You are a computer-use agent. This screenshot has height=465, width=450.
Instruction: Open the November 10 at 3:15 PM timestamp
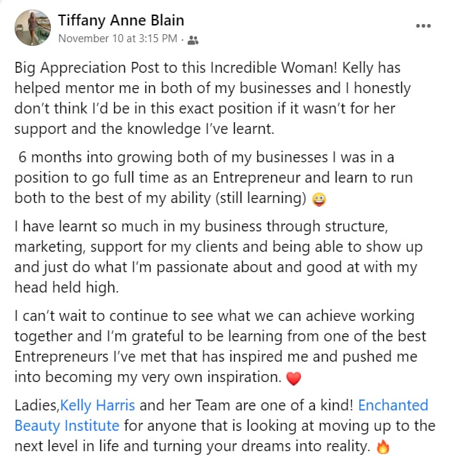click(118, 39)
